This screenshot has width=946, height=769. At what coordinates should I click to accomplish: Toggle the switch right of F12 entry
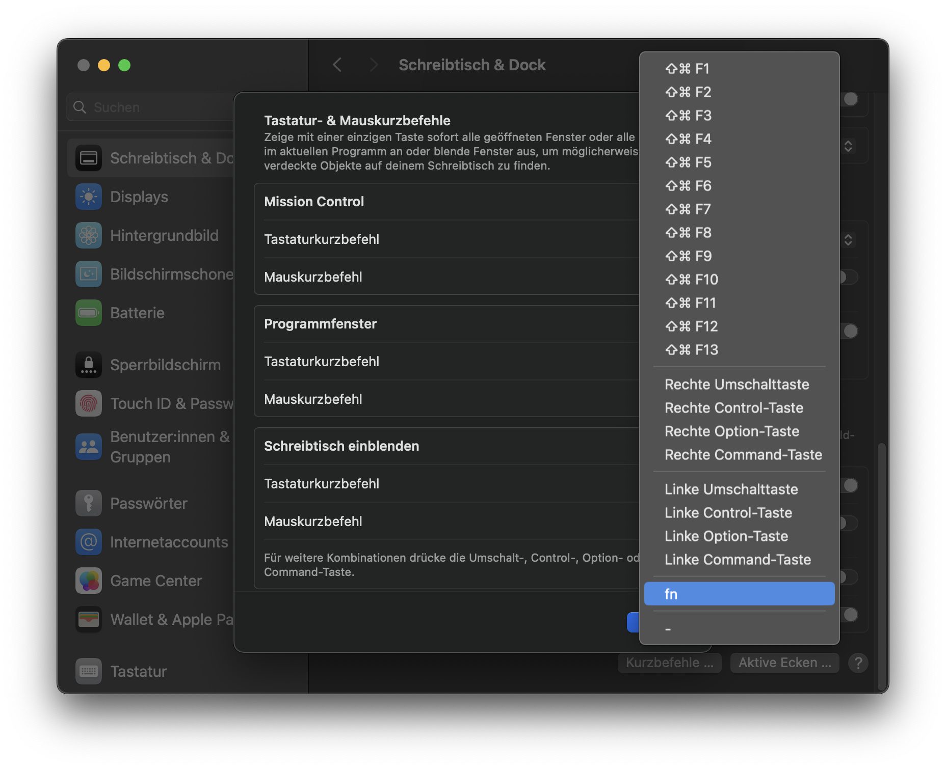[850, 331]
